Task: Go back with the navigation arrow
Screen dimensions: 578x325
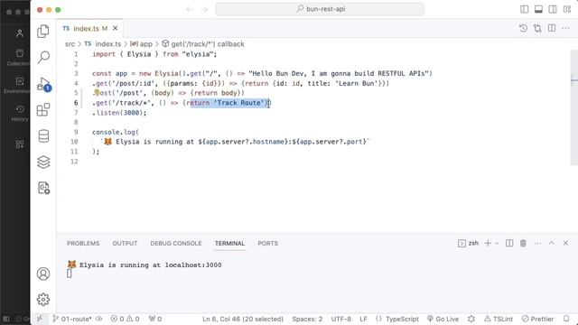Action: point(190,9)
